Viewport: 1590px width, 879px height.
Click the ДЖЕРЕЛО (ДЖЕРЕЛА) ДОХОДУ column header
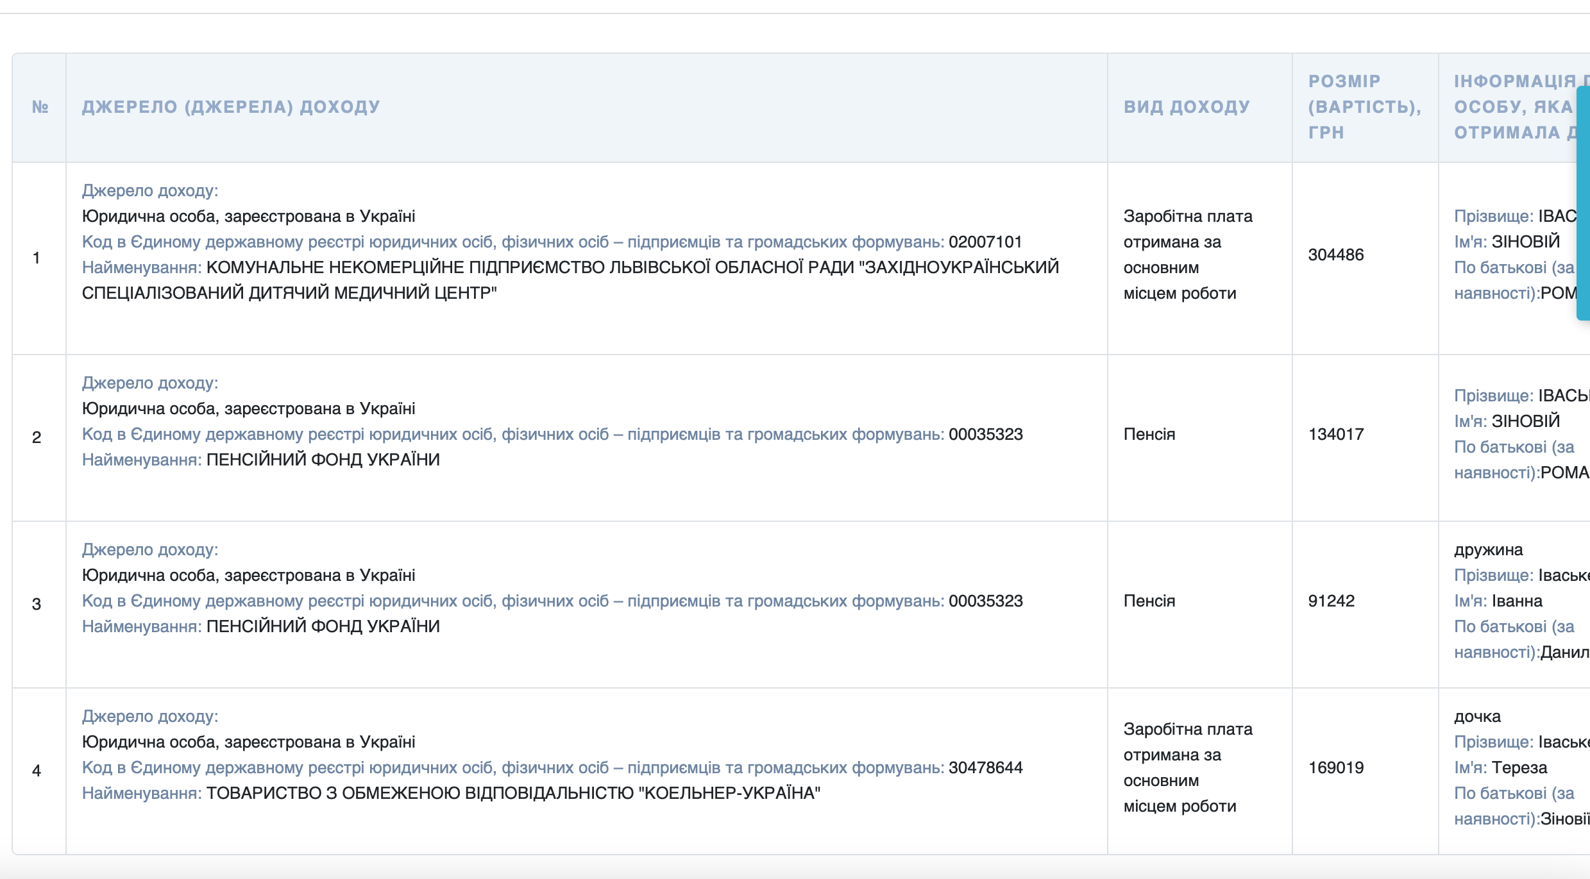pyautogui.click(x=231, y=107)
